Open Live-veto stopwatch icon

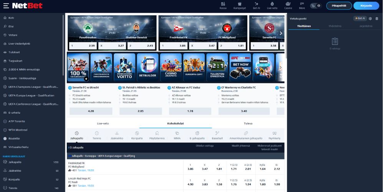(x=272, y=6)
